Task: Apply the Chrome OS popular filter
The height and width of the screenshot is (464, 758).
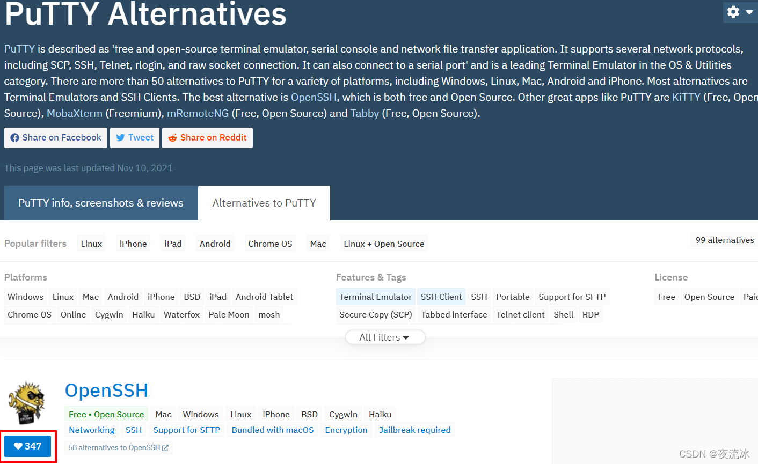Action: tap(270, 244)
